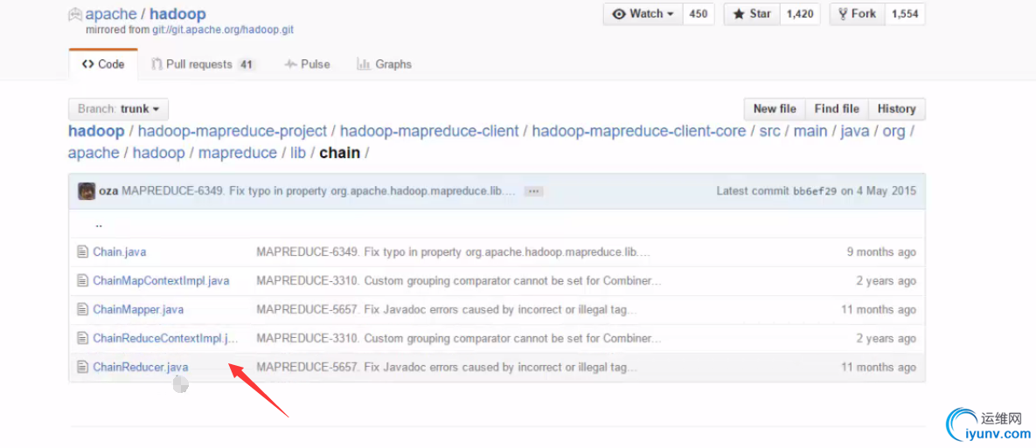Expand commit message with ellipsis button
The width and height of the screenshot is (1036, 448).
(534, 191)
